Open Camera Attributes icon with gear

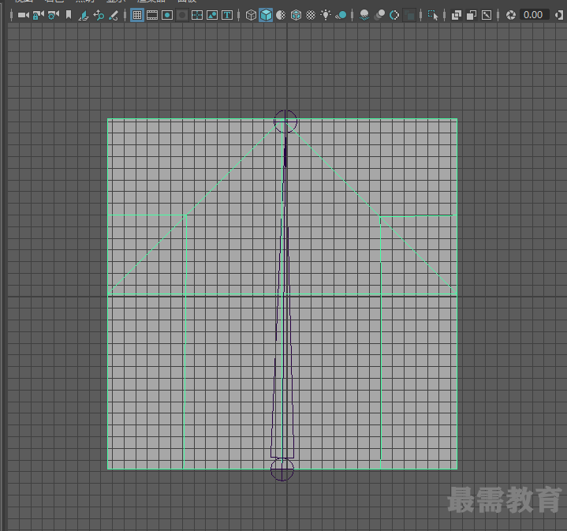(x=54, y=15)
